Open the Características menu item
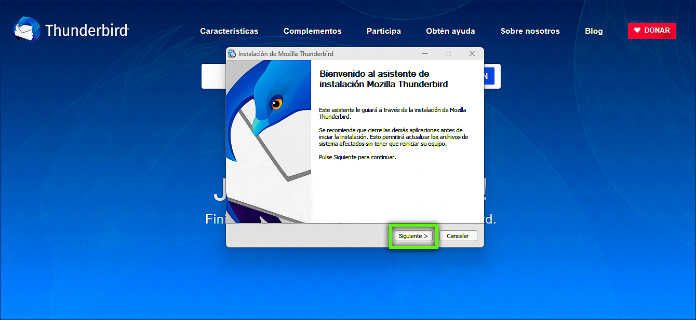696x320 pixels. tap(229, 31)
